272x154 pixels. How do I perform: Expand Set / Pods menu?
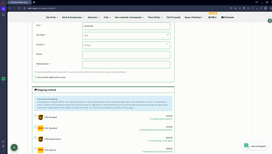point(52,17)
